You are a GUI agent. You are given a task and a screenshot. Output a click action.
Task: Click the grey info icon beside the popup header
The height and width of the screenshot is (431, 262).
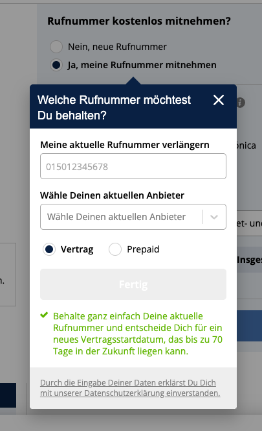click(241, 103)
